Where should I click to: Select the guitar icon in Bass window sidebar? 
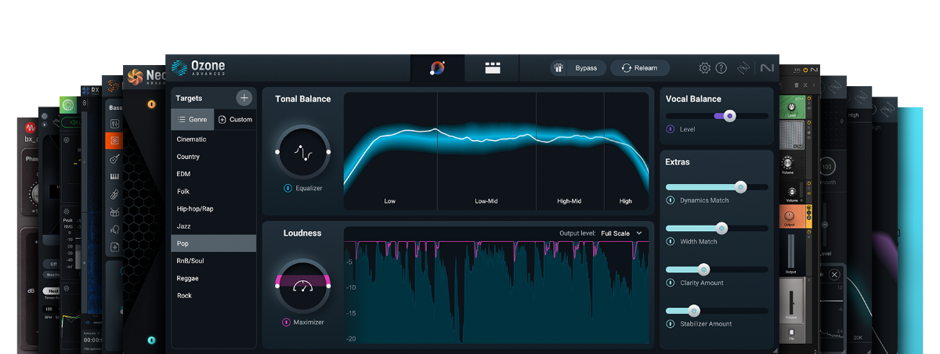pyautogui.click(x=115, y=159)
